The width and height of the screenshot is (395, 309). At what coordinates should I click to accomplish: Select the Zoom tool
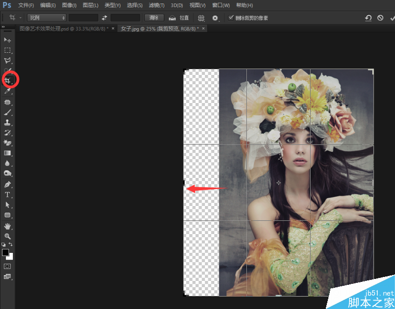coord(7,236)
